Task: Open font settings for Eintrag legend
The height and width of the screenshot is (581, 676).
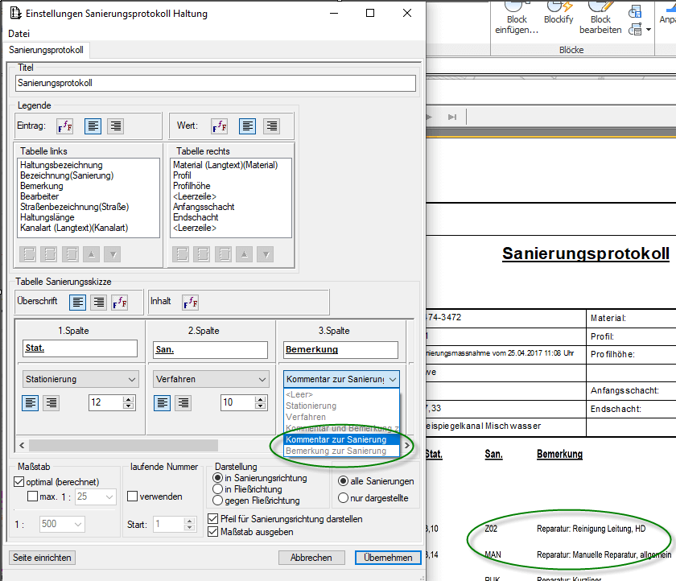Action: pos(64,126)
